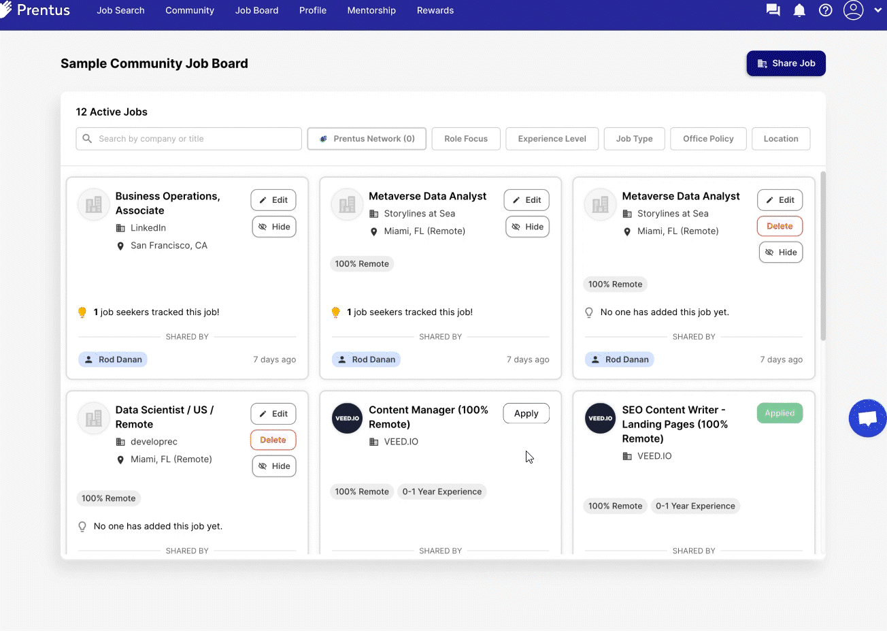Viewport: 887px width, 631px height.
Task: Open the Location filter dropdown
Action: click(781, 139)
